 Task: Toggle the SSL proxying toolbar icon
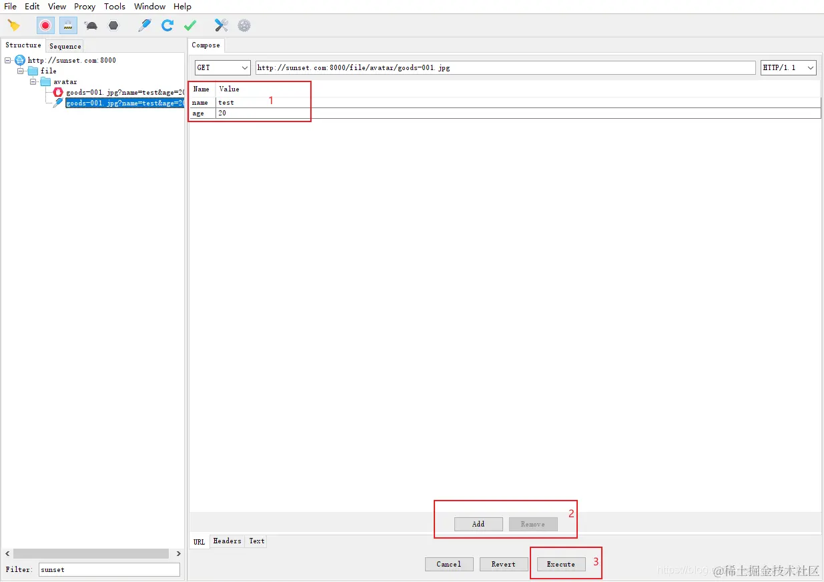click(x=68, y=25)
